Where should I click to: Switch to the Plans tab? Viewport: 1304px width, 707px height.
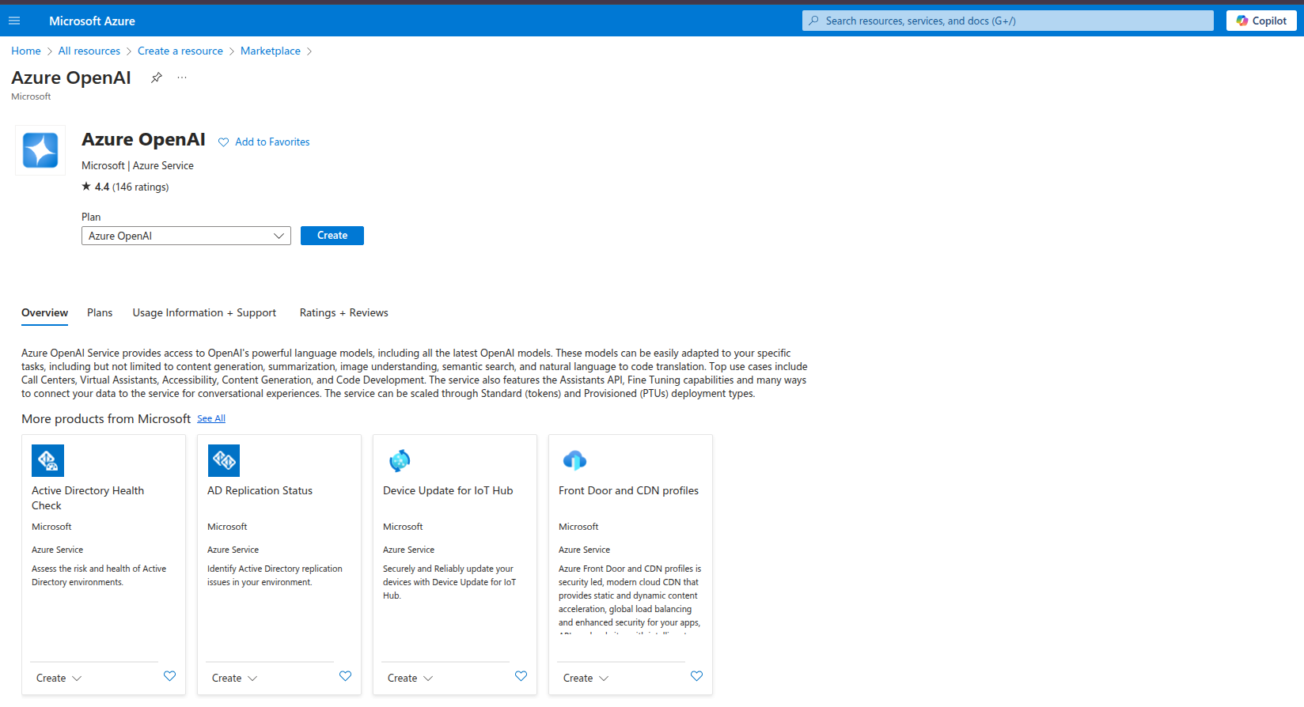coord(100,313)
